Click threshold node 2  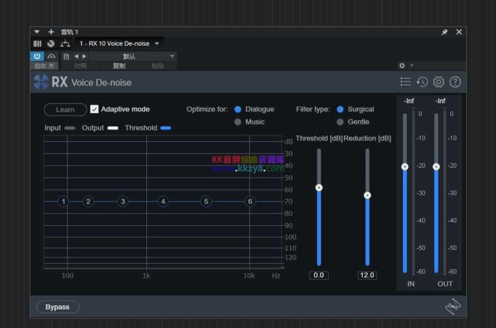tap(88, 201)
